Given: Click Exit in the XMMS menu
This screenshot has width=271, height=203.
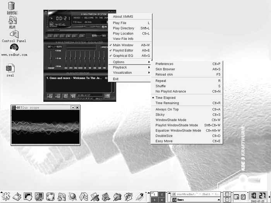Looking at the screenshot, I should (116, 78).
